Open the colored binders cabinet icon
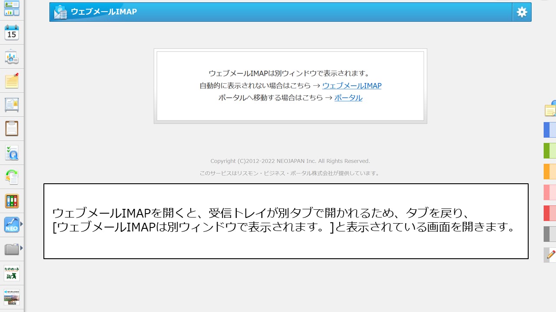 (x=12, y=201)
